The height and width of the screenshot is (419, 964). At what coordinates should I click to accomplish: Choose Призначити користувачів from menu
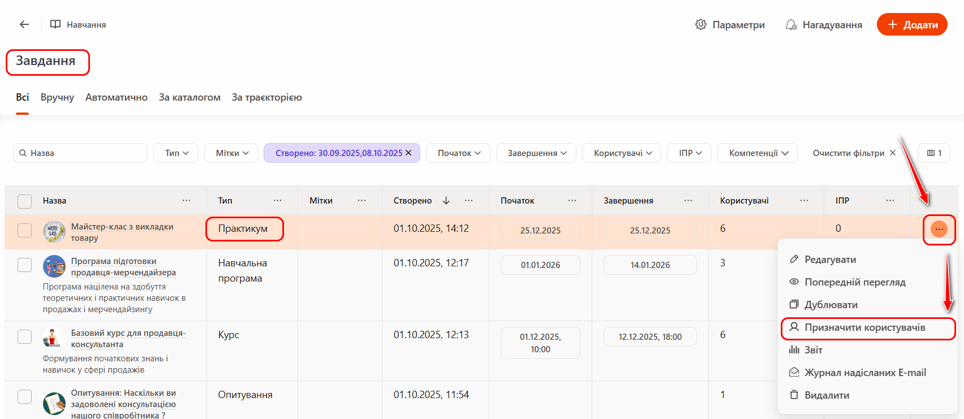coord(864,327)
